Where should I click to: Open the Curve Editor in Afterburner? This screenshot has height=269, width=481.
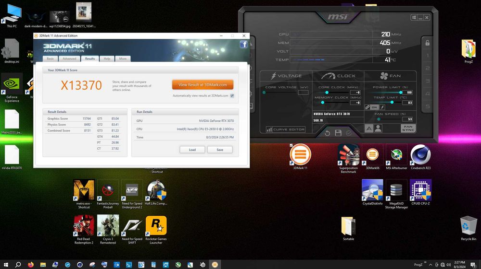(286, 129)
